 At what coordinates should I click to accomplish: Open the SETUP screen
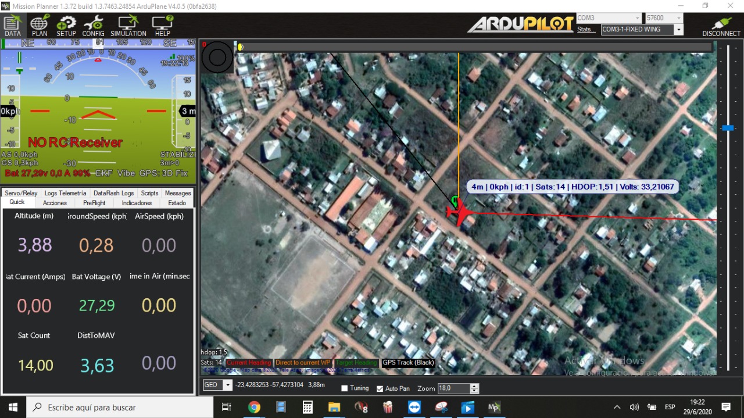point(66,26)
